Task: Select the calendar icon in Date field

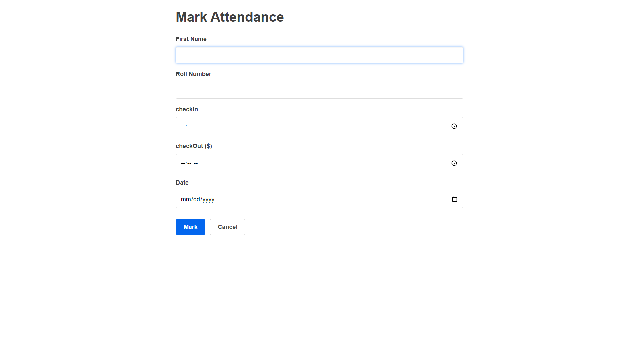Action: [x=455, y=199]
